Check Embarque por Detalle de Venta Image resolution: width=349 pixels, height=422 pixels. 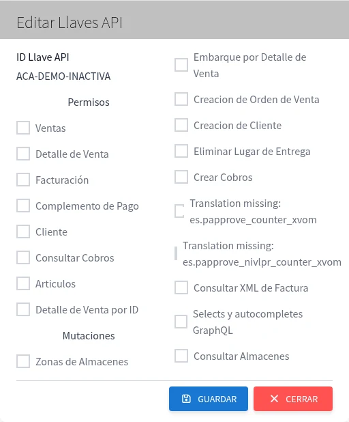(181, 65)
